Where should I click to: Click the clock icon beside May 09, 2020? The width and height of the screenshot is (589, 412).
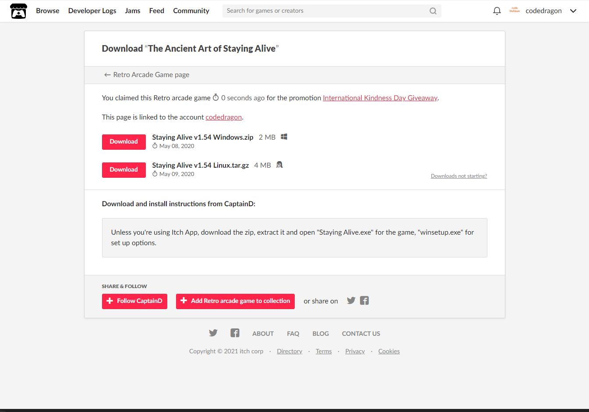click(155, 174)
